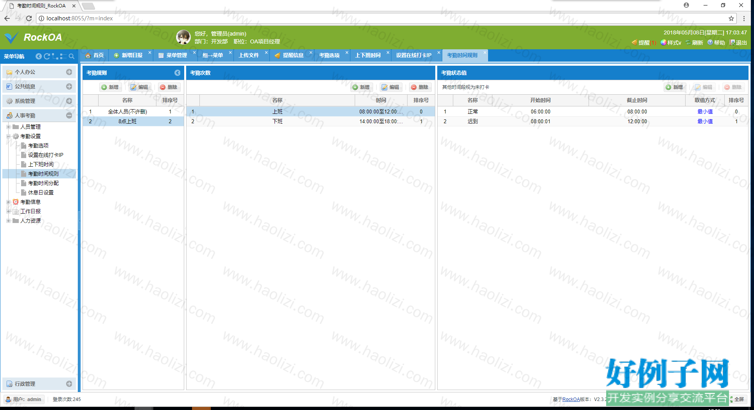Click 删除 in the 考勤次数 panel
Screen dimensions: 754x410
(420, 87)
